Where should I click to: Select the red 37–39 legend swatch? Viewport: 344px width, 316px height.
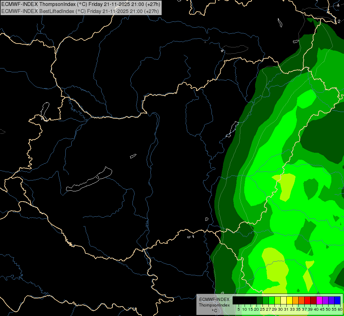(x=307, y=300)
